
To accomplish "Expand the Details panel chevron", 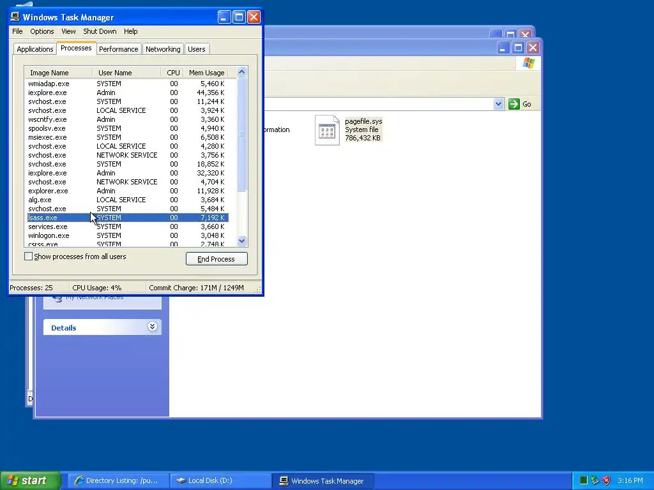I will pyautogui.click(x=152, y=327).
